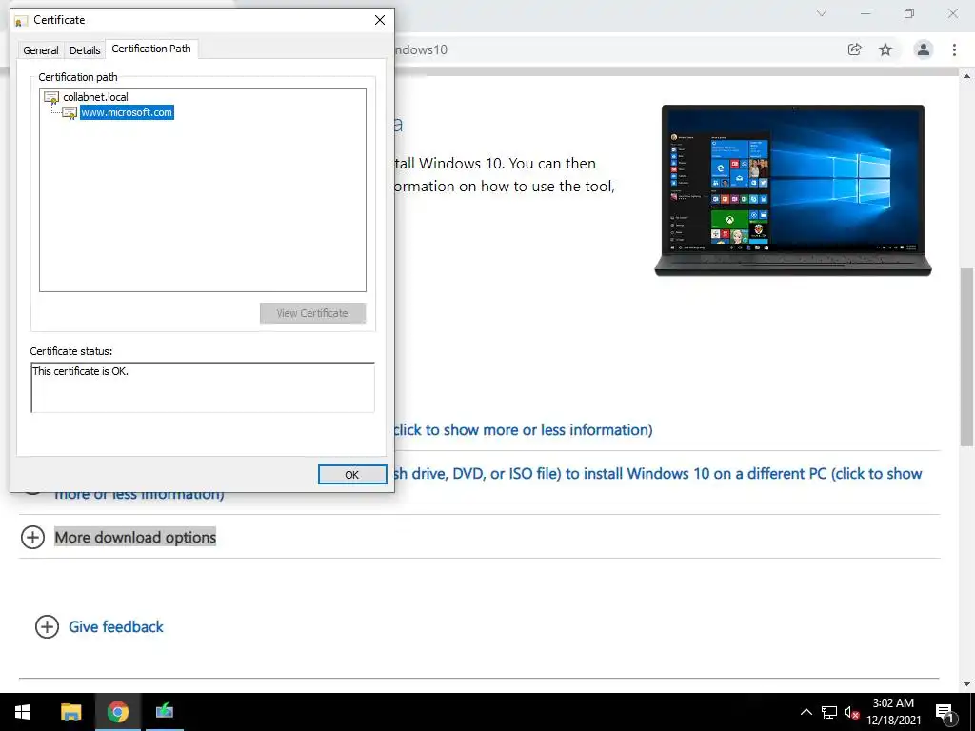Click the muted volume tray icon
This screenshot has height=731, width=975.
tap(851, 712)
